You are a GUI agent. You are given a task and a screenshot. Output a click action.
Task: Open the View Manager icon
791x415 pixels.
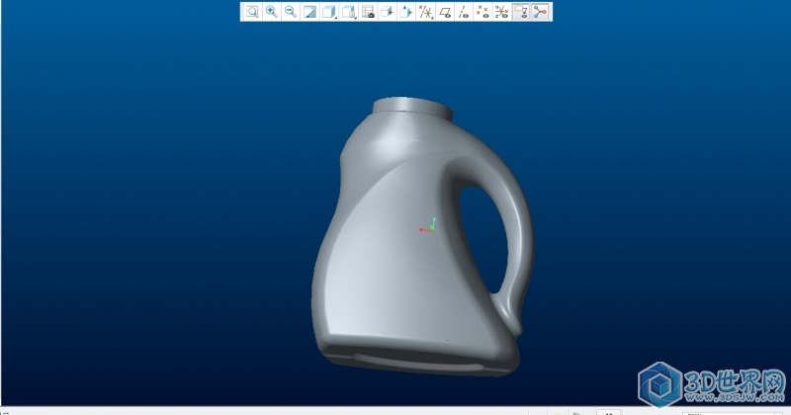pyautogui.click(x=368, y=12)
